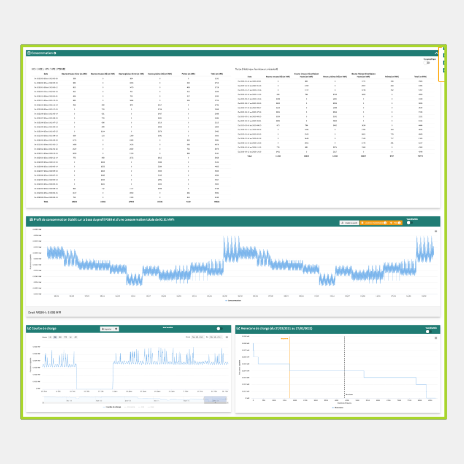Image resolution: width=464 pixels, height=464 pixels.
Task: Click the consumption profile header list icon
Action: (x=31, y=219)
